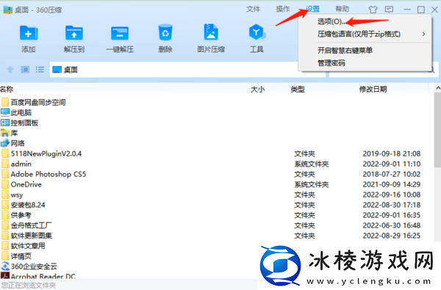Image resolution: width=441 pixels, height=290 pixels.
Task: Sort by 大小 column header
Action: point(258,90)
